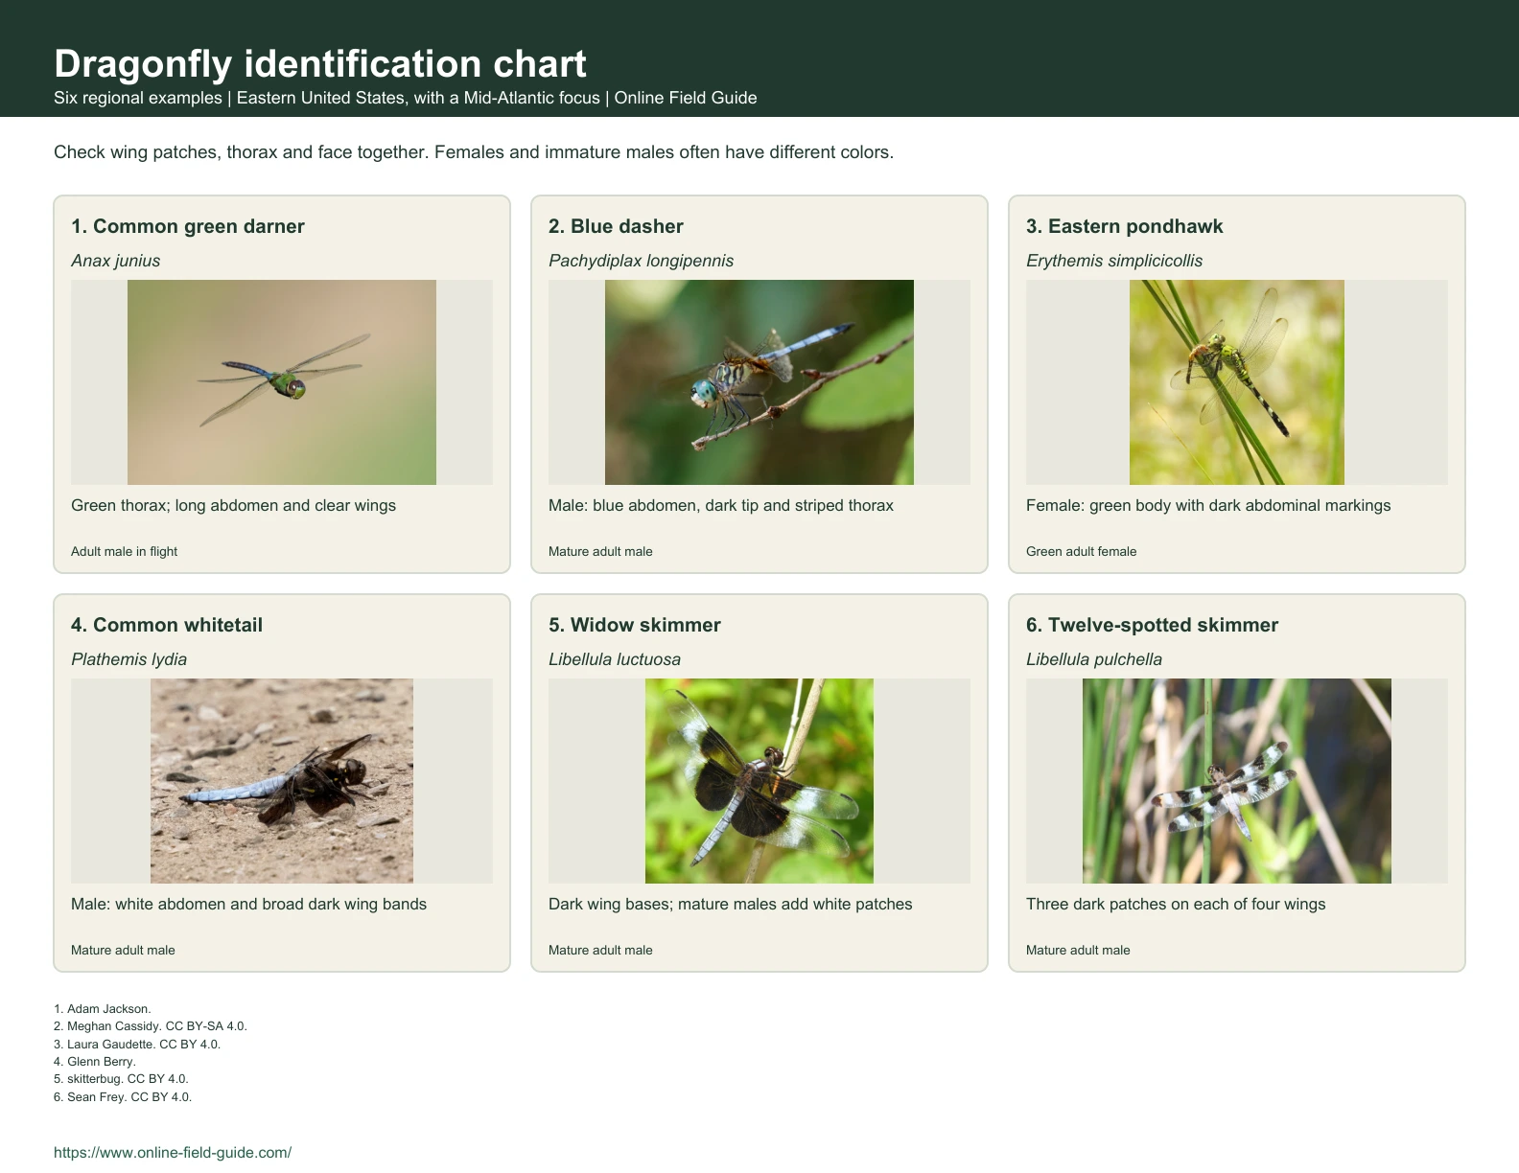Click 'Mature adult male' under Common whitetail
Viewport: 1519px width, 1173px height.
tap(123, 950)
